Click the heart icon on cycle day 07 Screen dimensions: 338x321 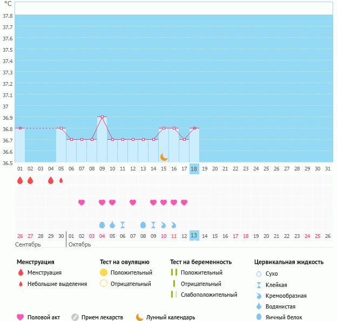(82, 202)
